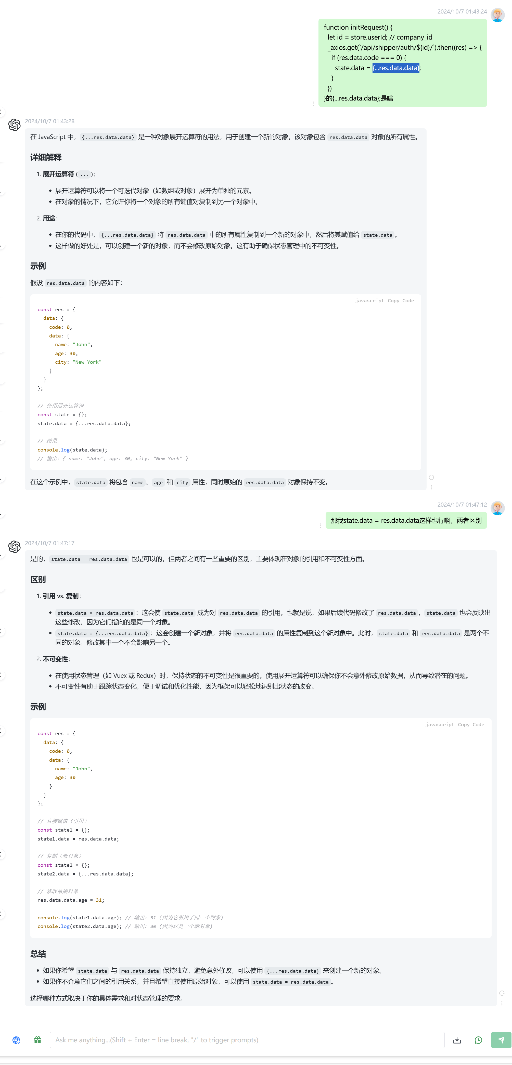The image size is (512, 1065).
Task: Open three-dot menu beside 那我state.data message
Action: tap(320, 525)
